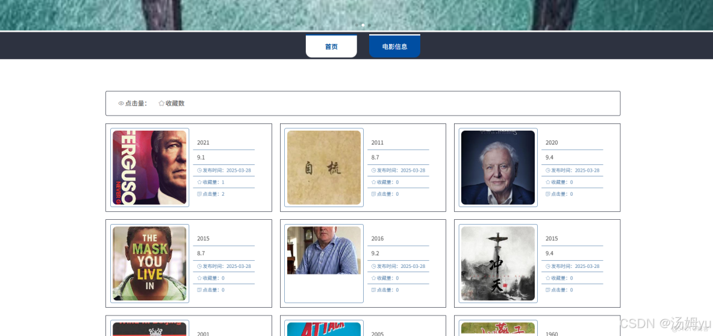Click the clock icon in the 2020 card
Viewport: 713px width, 336px height.
click(x=548, y=170)
